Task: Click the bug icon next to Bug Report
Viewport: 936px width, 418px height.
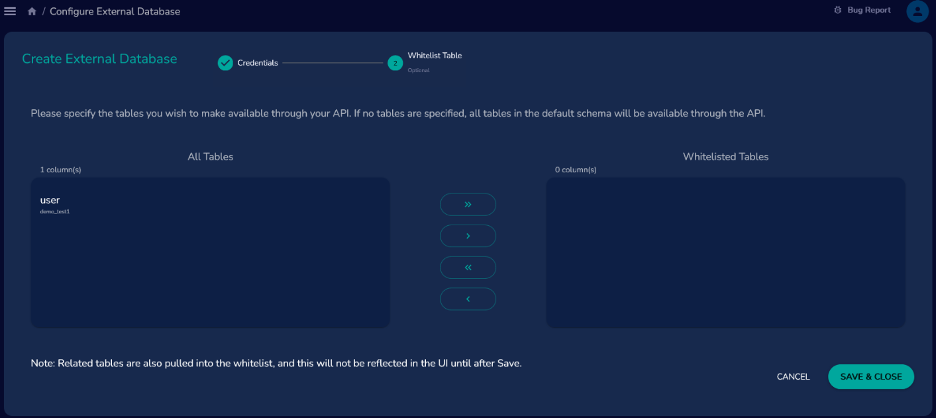Action: coord(837,10)
